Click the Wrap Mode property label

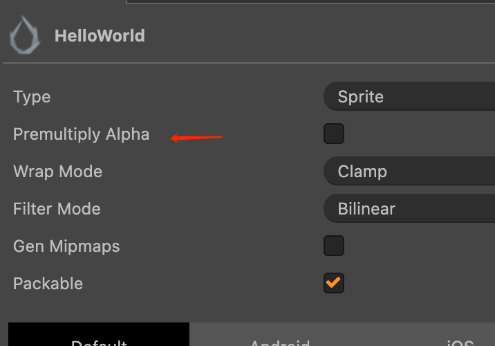click(x=57, y=172)
